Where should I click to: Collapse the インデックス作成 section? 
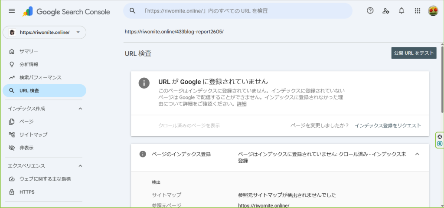pos(80,109)
